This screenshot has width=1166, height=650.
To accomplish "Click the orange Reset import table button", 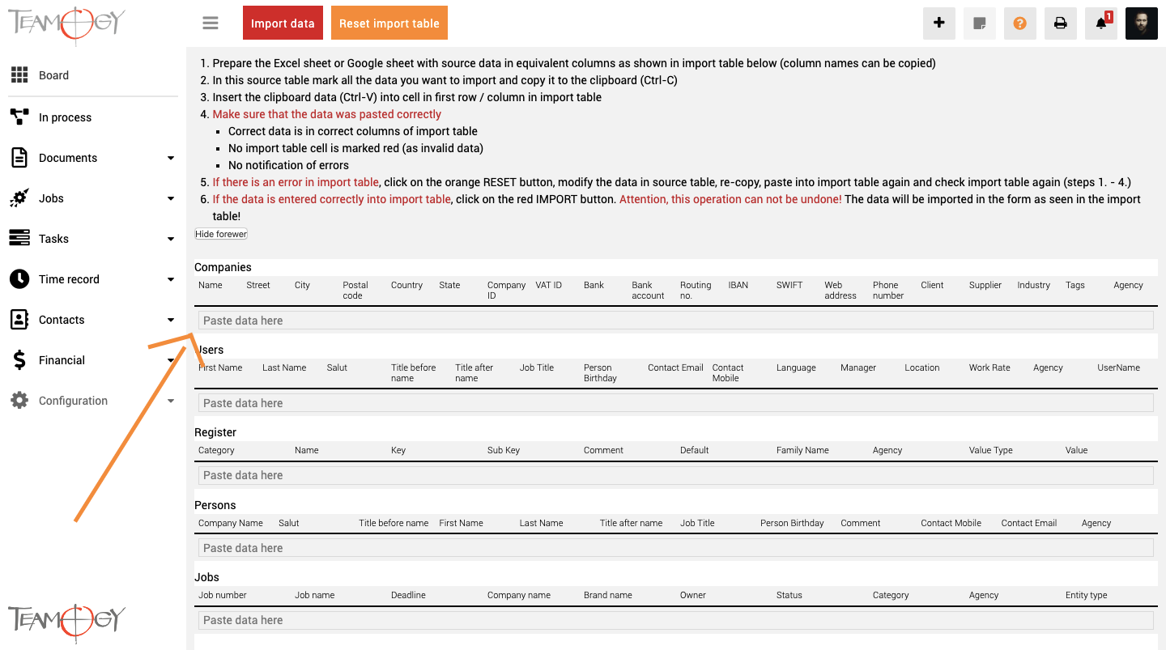I will [x=389, y=23].
